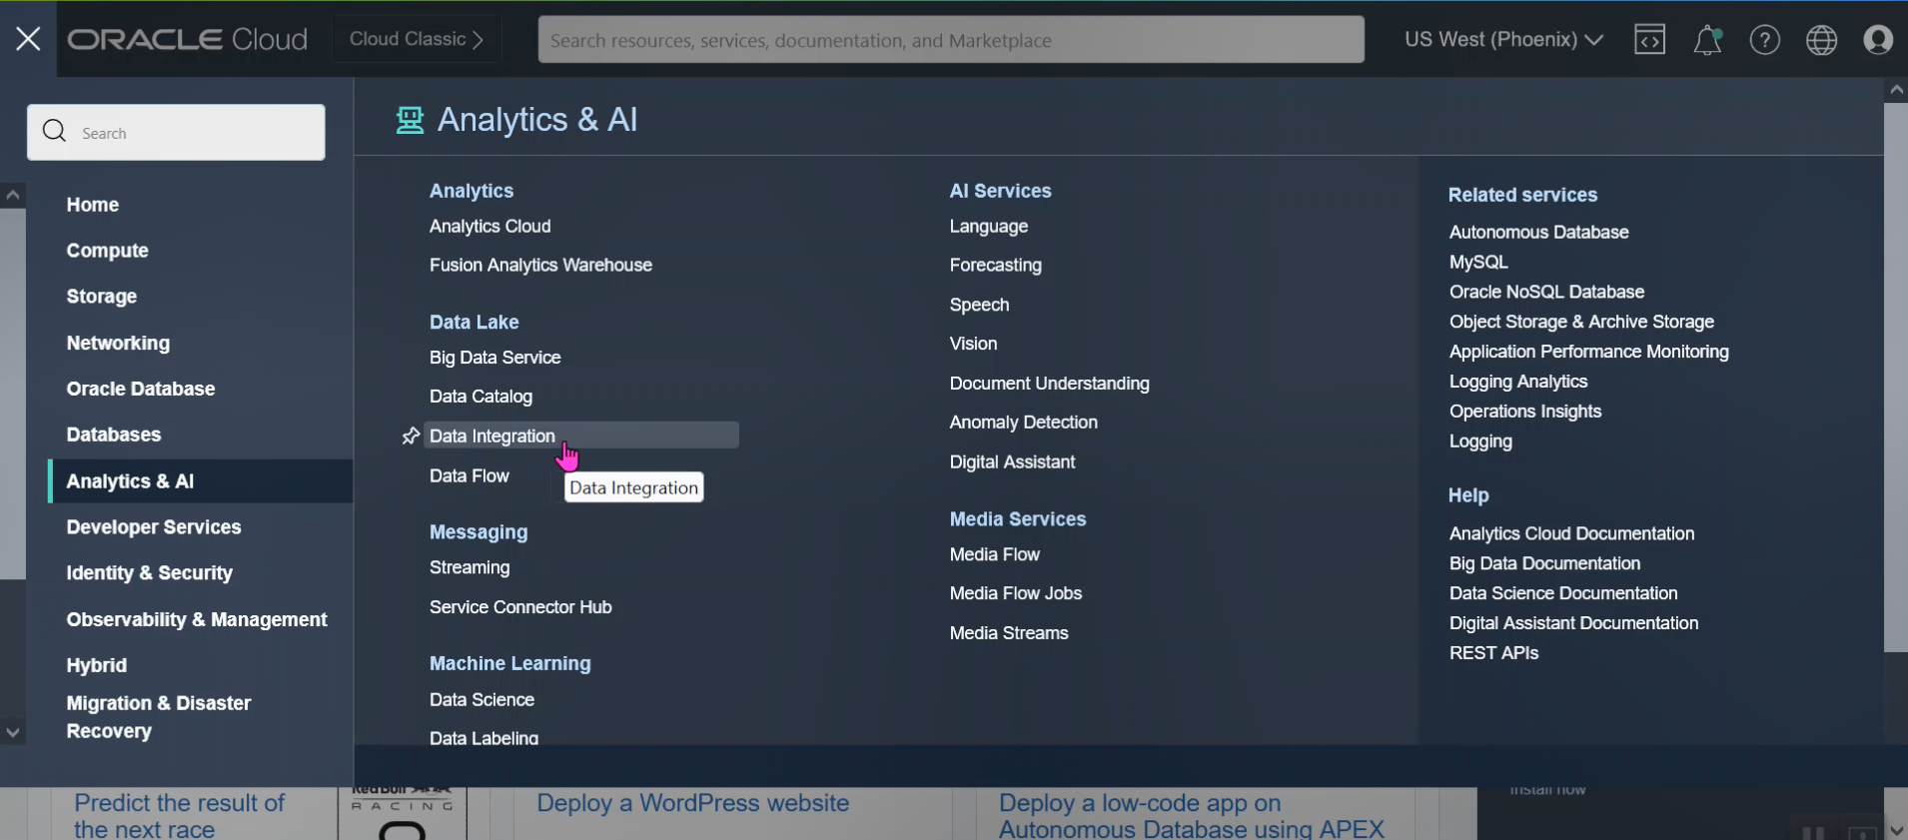Open the Speech AI service
The width and height of the screenshot is (1908, 840).
coord(979,305)
